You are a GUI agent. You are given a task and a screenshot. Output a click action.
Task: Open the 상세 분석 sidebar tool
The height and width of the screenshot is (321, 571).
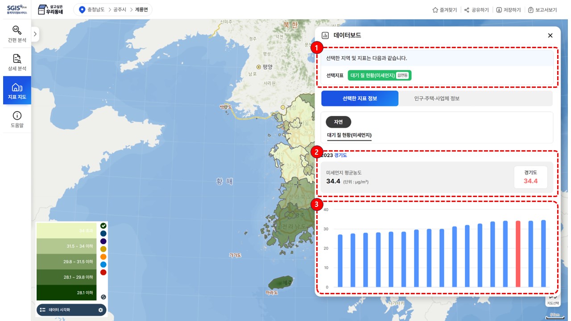[x=17, y=62]
